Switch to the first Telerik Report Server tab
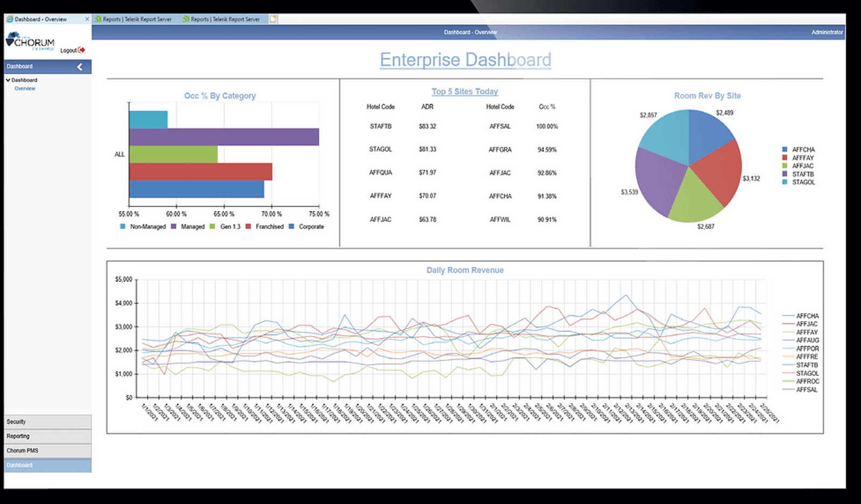Viewport: 861px width, 504px height. point(137,19)
